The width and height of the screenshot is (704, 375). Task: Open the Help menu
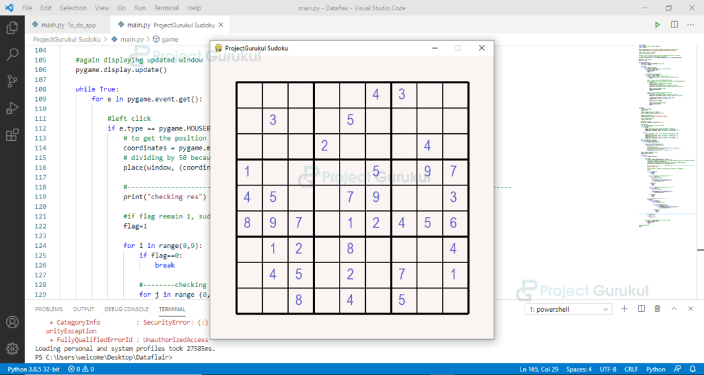(x=194, y=8)
